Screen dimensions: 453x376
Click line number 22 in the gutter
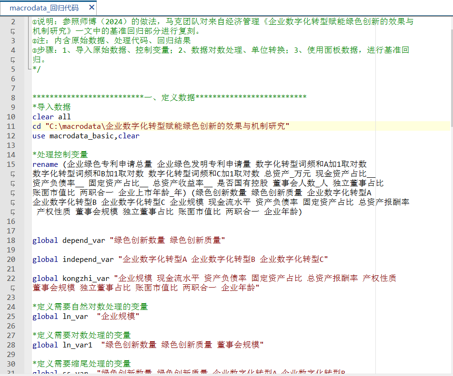(x=11, y=278)
